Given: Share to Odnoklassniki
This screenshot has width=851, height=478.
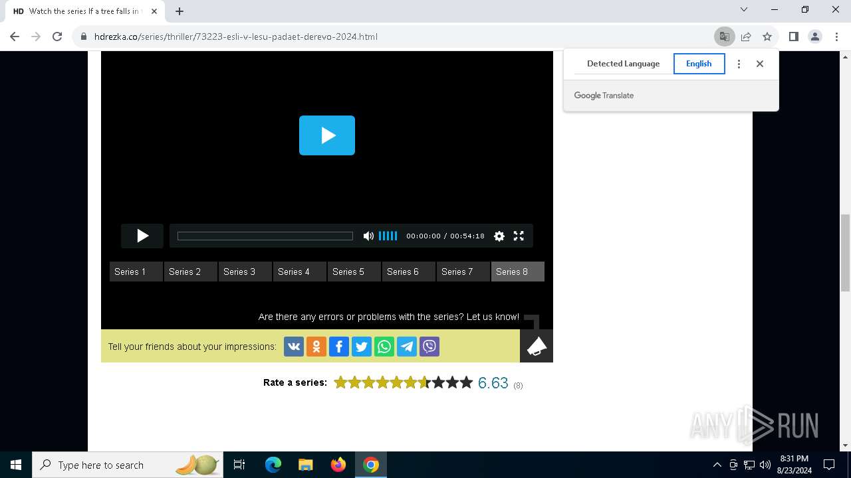Looking at the screenshot, I should (316, 347).
